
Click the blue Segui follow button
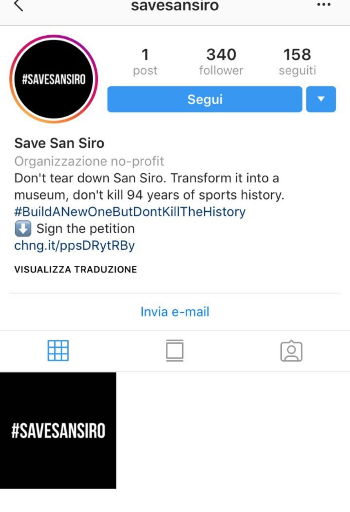pyautogui.click(x=205, y=99)
